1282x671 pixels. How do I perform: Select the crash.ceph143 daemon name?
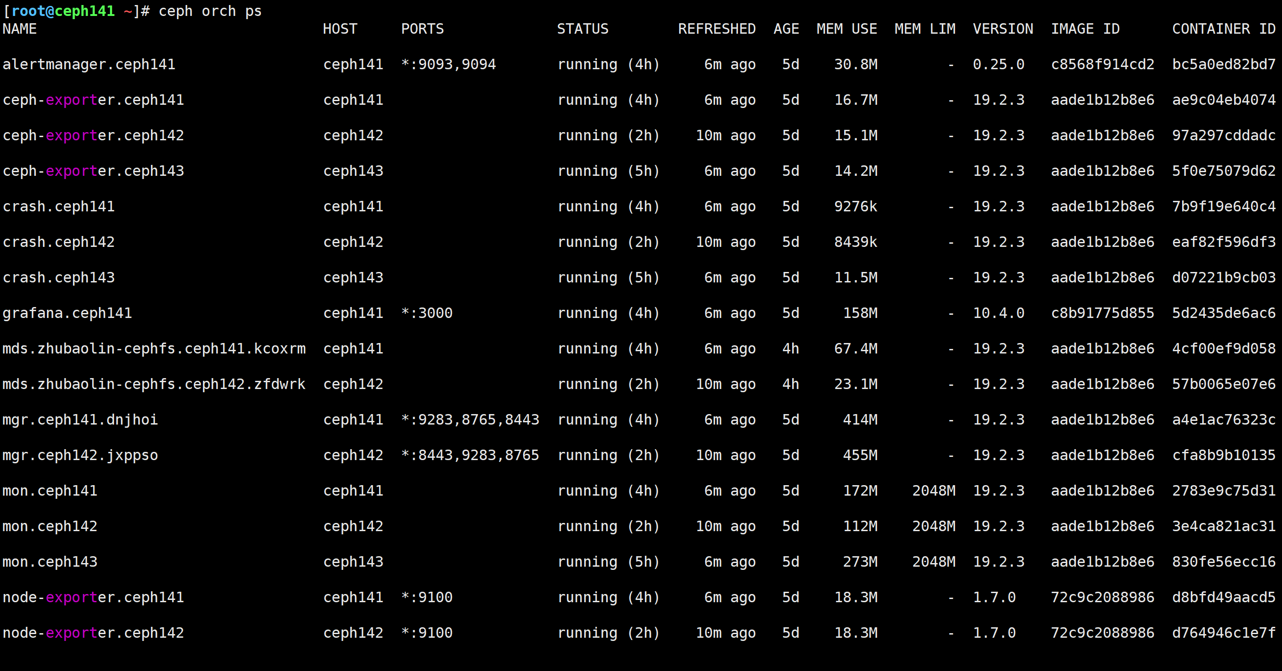pos(59,277)
